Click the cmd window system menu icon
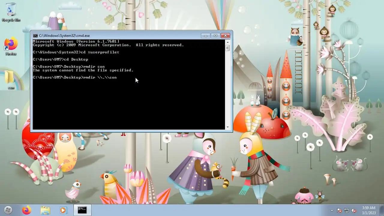The image size is (384, 216). (35, 36)
